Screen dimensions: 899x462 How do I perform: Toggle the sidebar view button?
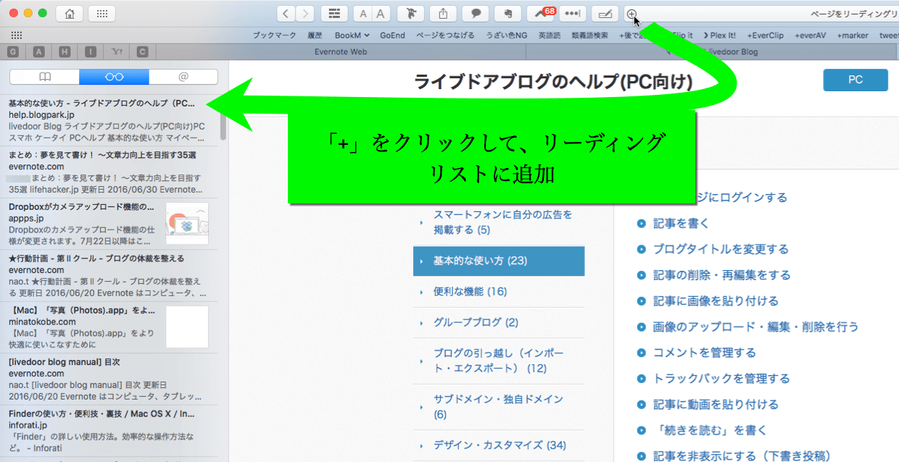coord(333,14)
